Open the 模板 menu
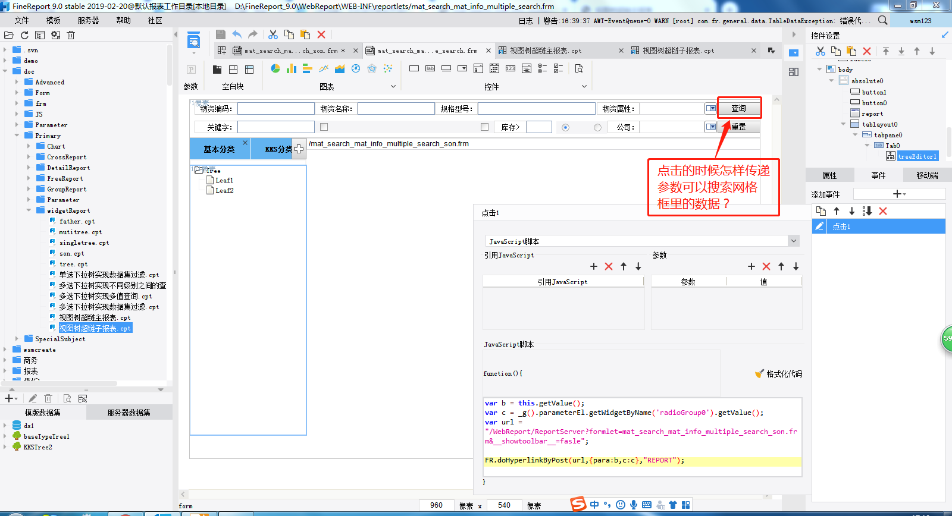 [x=54, y=20]
